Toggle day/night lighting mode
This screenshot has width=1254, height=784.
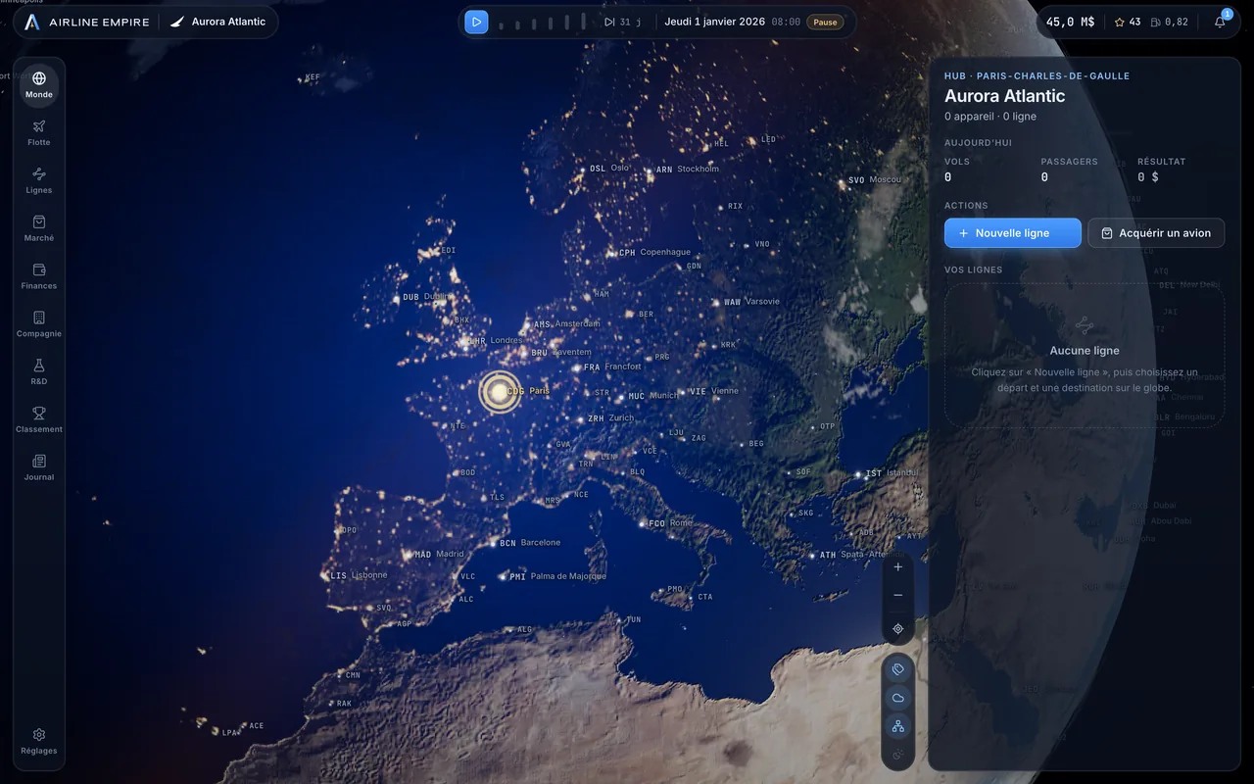pyautogui.click(x=898, y=755)
